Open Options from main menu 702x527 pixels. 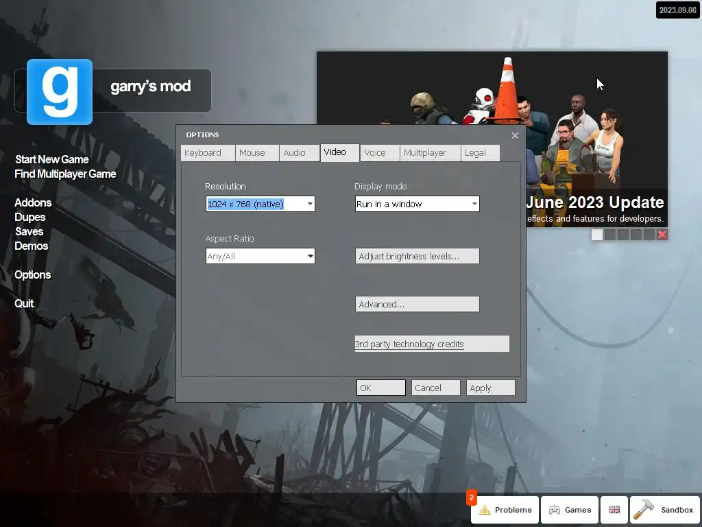click(x=33, y=274)
